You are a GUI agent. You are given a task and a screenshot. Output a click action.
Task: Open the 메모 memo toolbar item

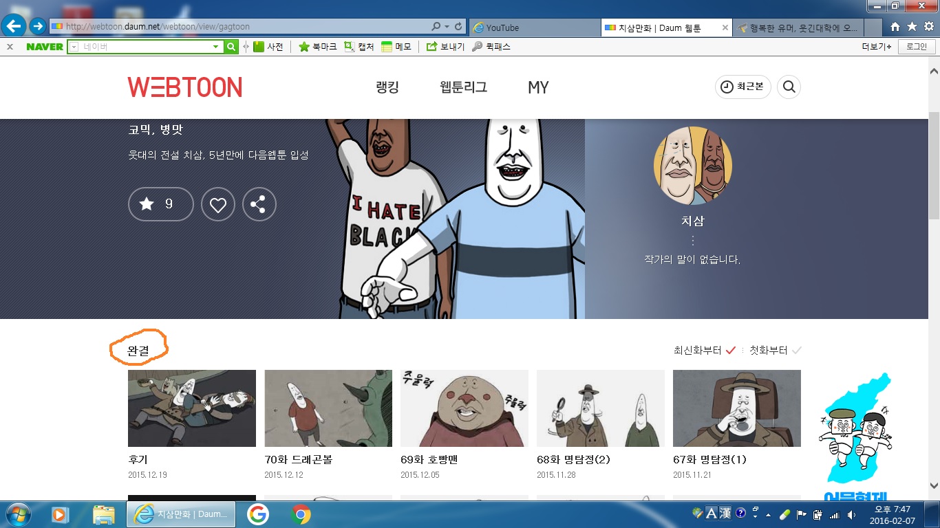pos(396,47)
